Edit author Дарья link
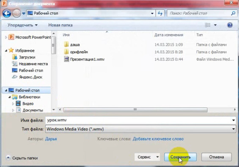Image resolution: width=239 pixels, height=167 pixels. click(51, 139)
